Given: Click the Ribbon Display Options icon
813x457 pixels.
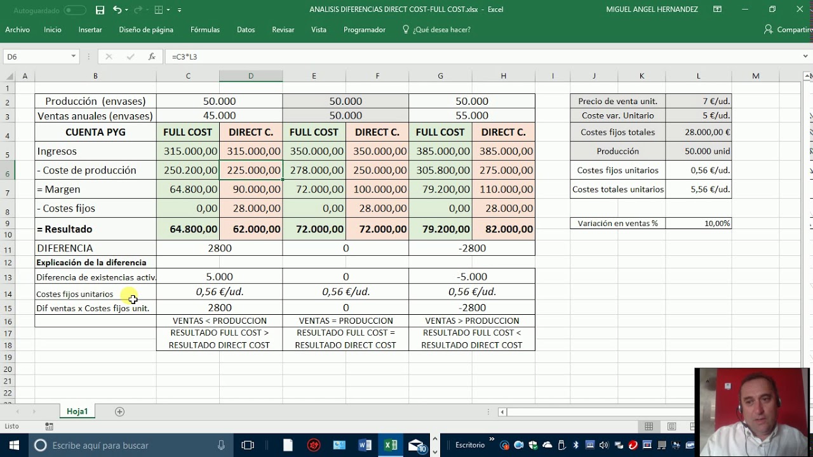Looking at the screenshot, I should click(717, 10).
